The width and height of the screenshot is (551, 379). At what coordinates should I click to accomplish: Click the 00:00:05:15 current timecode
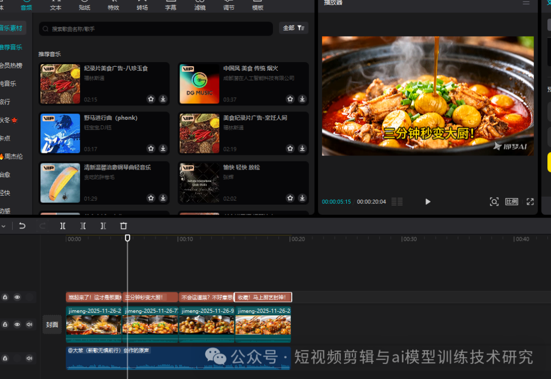pyautogui.click(x=336, y=202)
